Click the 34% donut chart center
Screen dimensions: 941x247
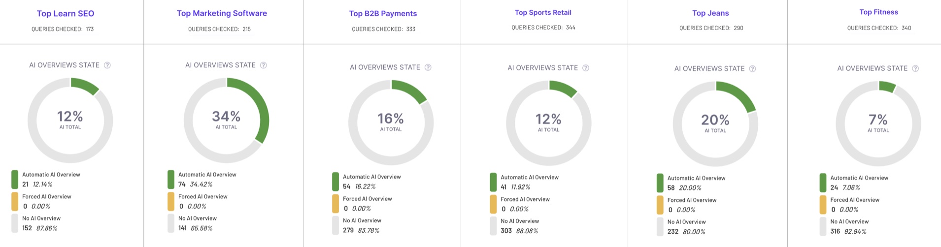(x=226, y=120)
